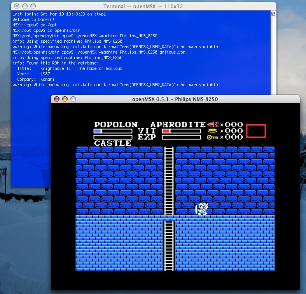The image size is (306, 294).
Task: Click Popolon's blue vitality bar
Action: (x=113, y=131)
